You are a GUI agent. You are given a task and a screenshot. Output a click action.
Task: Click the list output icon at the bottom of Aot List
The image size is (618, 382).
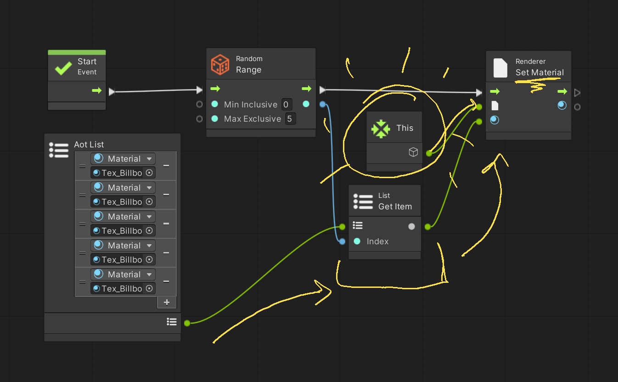[172, 322]
